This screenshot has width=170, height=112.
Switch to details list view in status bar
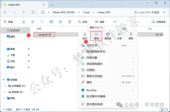click(162, 110)
